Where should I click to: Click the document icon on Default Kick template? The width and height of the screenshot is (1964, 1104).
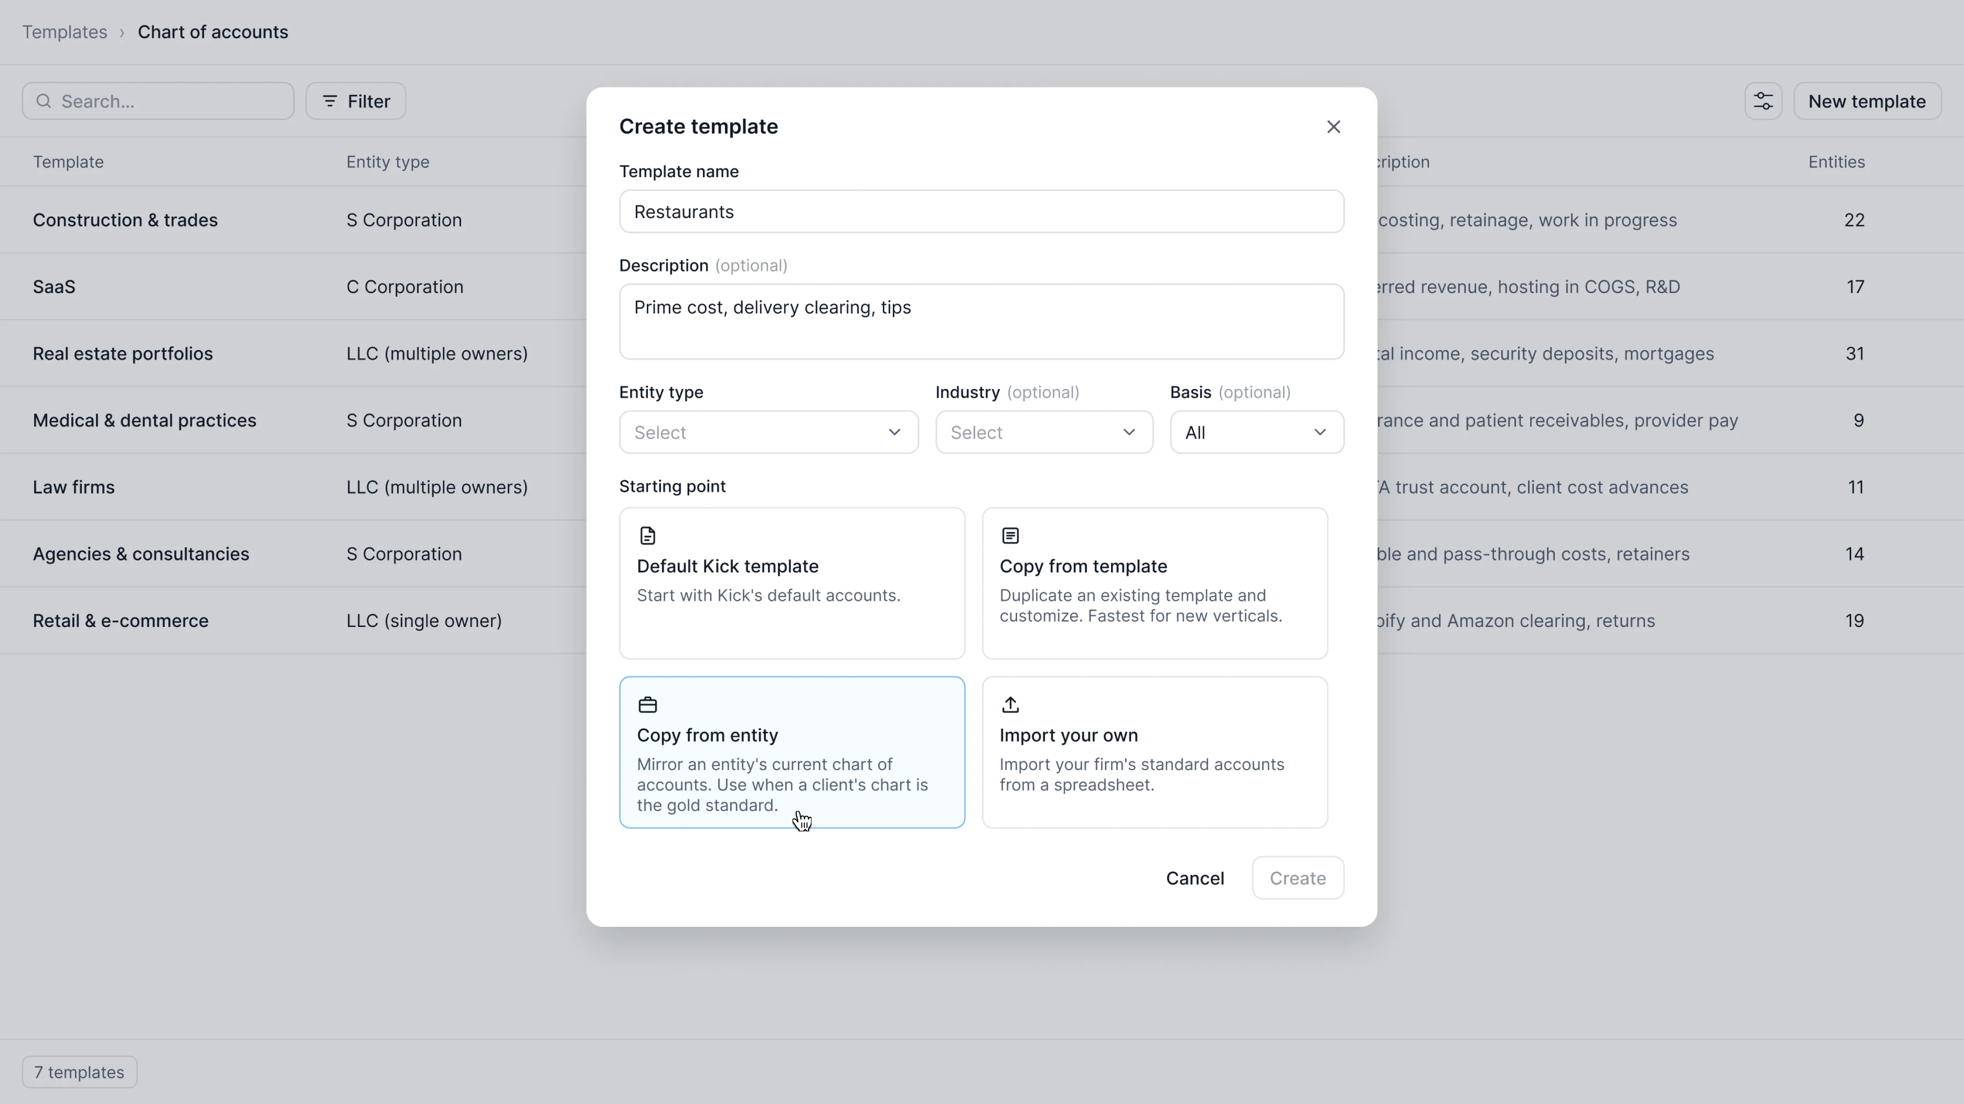647,536
